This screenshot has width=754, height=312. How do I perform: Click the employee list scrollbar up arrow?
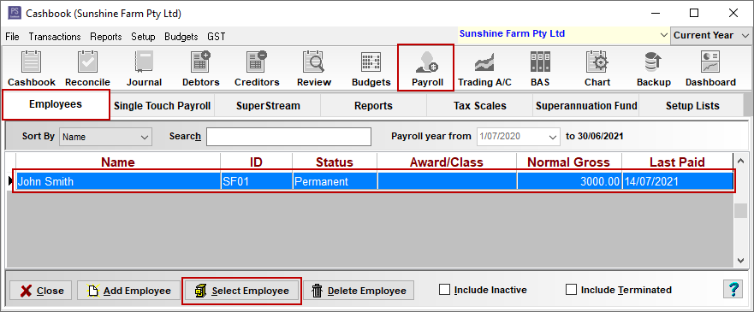click(741, 161)
